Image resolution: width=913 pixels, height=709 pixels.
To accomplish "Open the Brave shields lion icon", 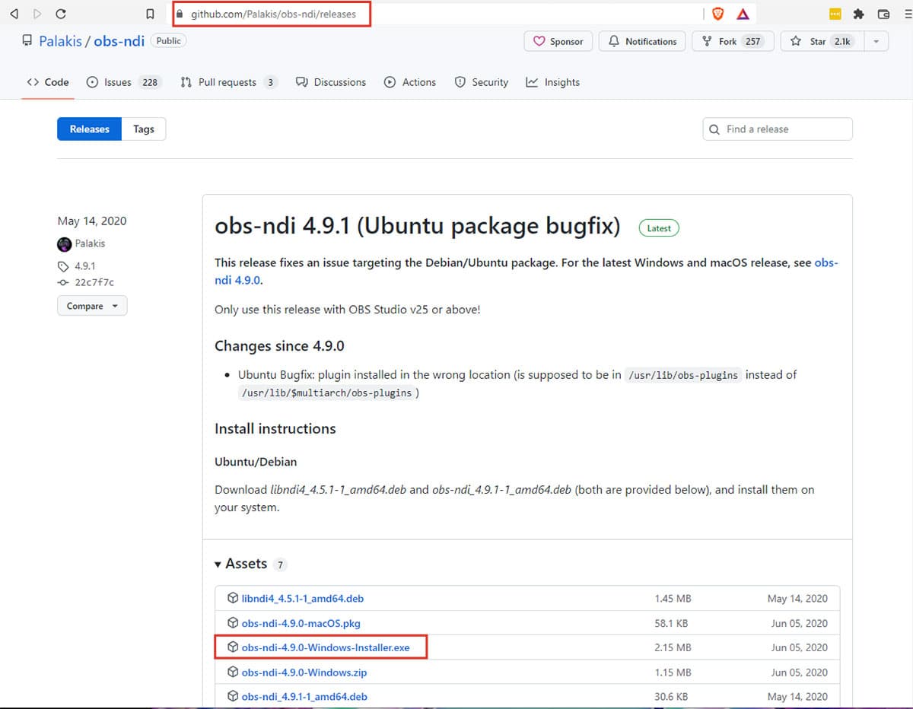I will click(717, 14).
